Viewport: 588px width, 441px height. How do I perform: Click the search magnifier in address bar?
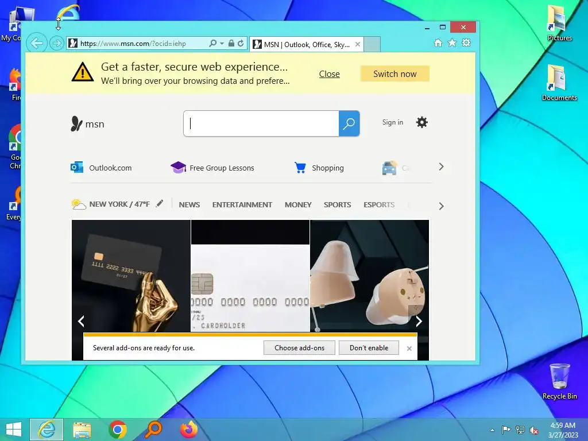pyautogui.click(x=212, y=44)
